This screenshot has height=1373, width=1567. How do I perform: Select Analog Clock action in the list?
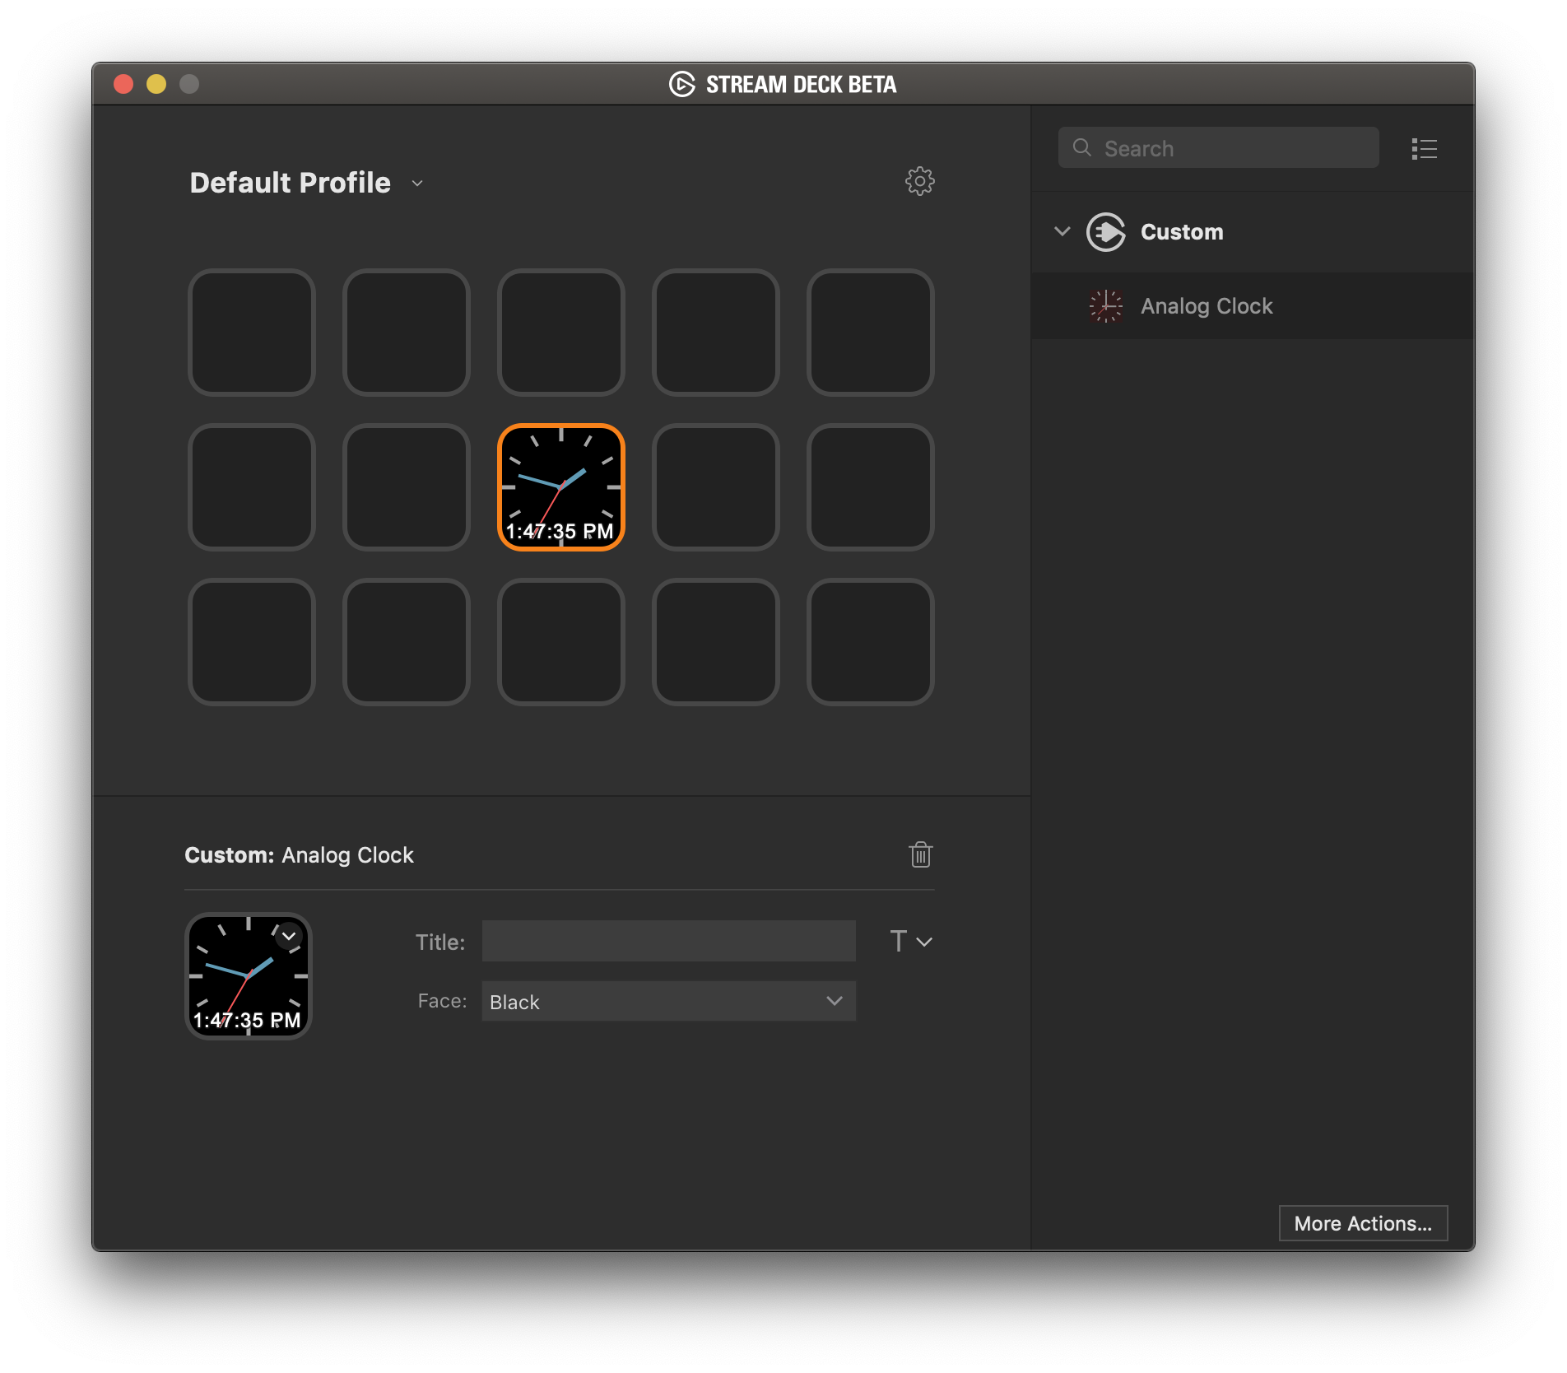coord(1253,306)
